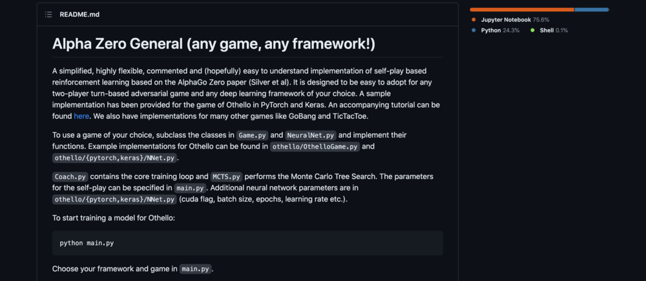Image resolution: width=646 pixels, height=281 pixels.
Task: Open the tutorial "here" link
Action: (81, 116)
